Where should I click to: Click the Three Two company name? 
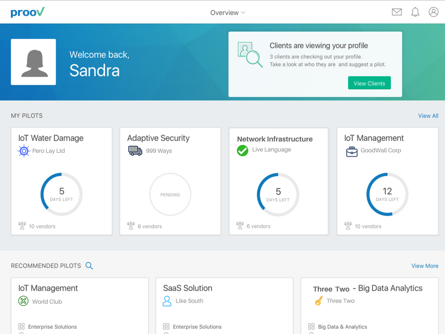click(341, 301)
